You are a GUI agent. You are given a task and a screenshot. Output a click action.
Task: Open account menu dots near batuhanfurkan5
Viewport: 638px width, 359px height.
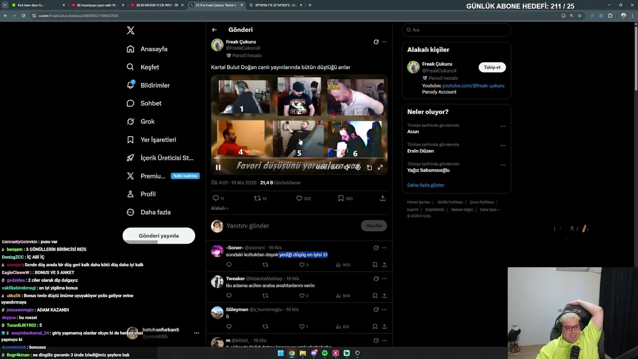click(196, 333)
